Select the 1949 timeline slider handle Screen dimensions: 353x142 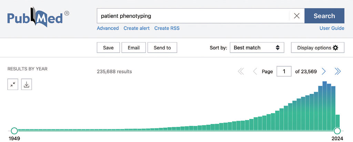[x=14, y=131]
